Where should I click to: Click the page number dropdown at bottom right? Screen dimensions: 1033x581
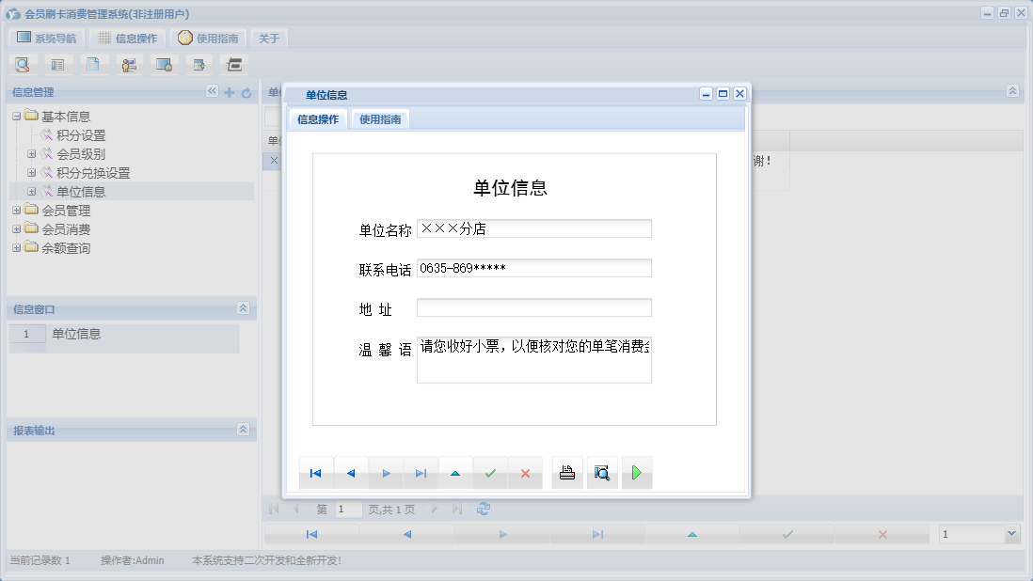point(978,534)
